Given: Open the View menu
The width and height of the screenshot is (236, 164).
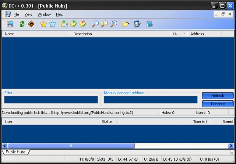Looking at the screenshot, I should point(28,14).
